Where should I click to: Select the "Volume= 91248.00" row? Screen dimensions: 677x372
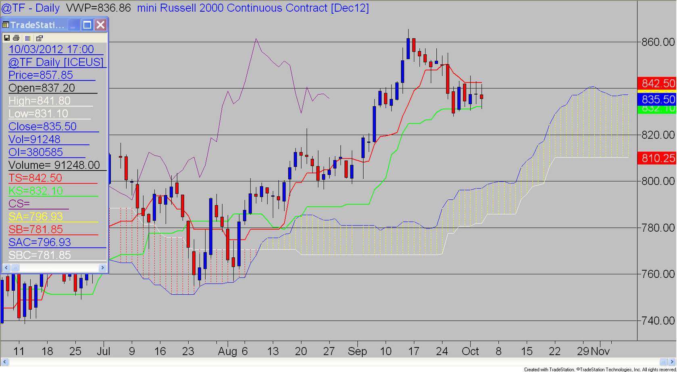[x=57, y=165]
